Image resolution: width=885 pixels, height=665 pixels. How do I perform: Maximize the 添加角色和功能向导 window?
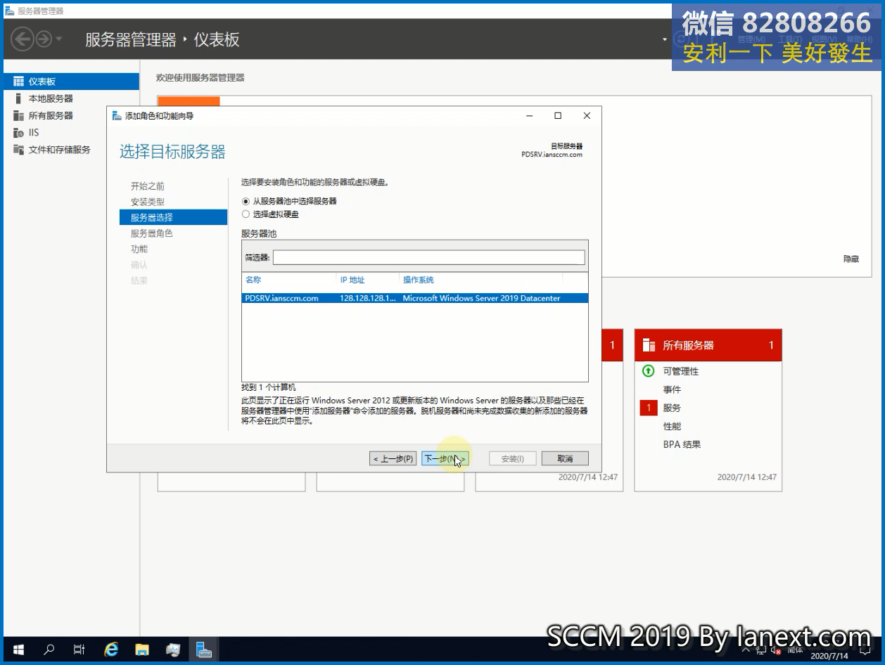tap(558, 116)
